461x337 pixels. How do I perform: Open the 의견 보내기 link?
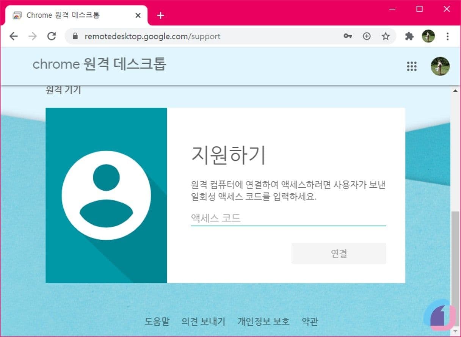tap(204, 322)
